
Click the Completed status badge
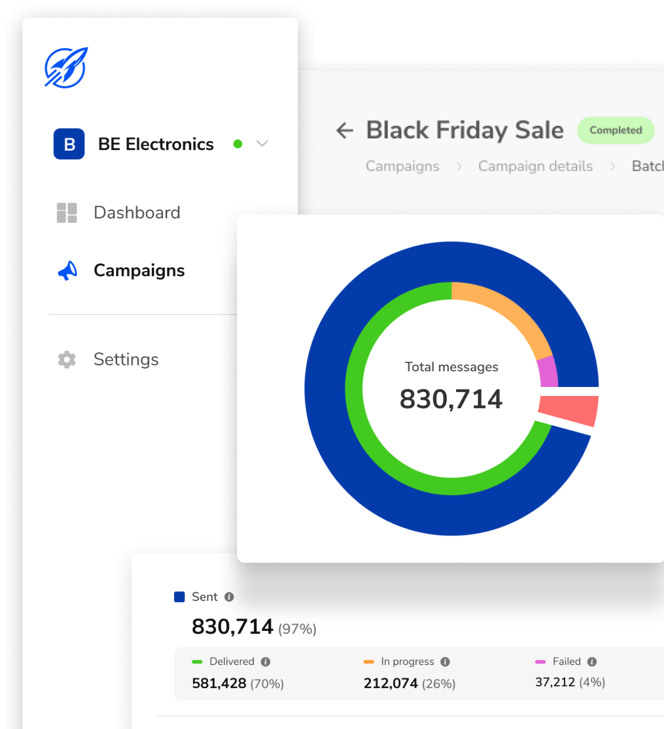tap(616, 130)
